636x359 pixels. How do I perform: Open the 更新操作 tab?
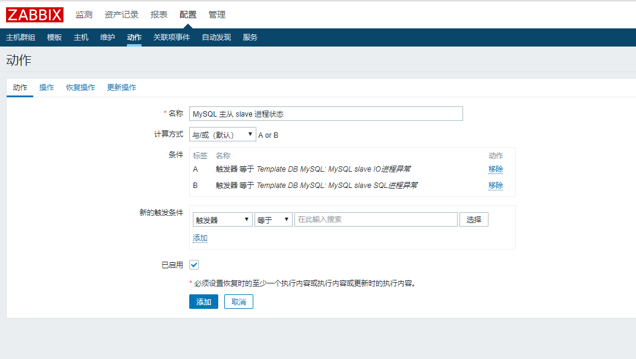pyautogui.click(x=122, y=87)
